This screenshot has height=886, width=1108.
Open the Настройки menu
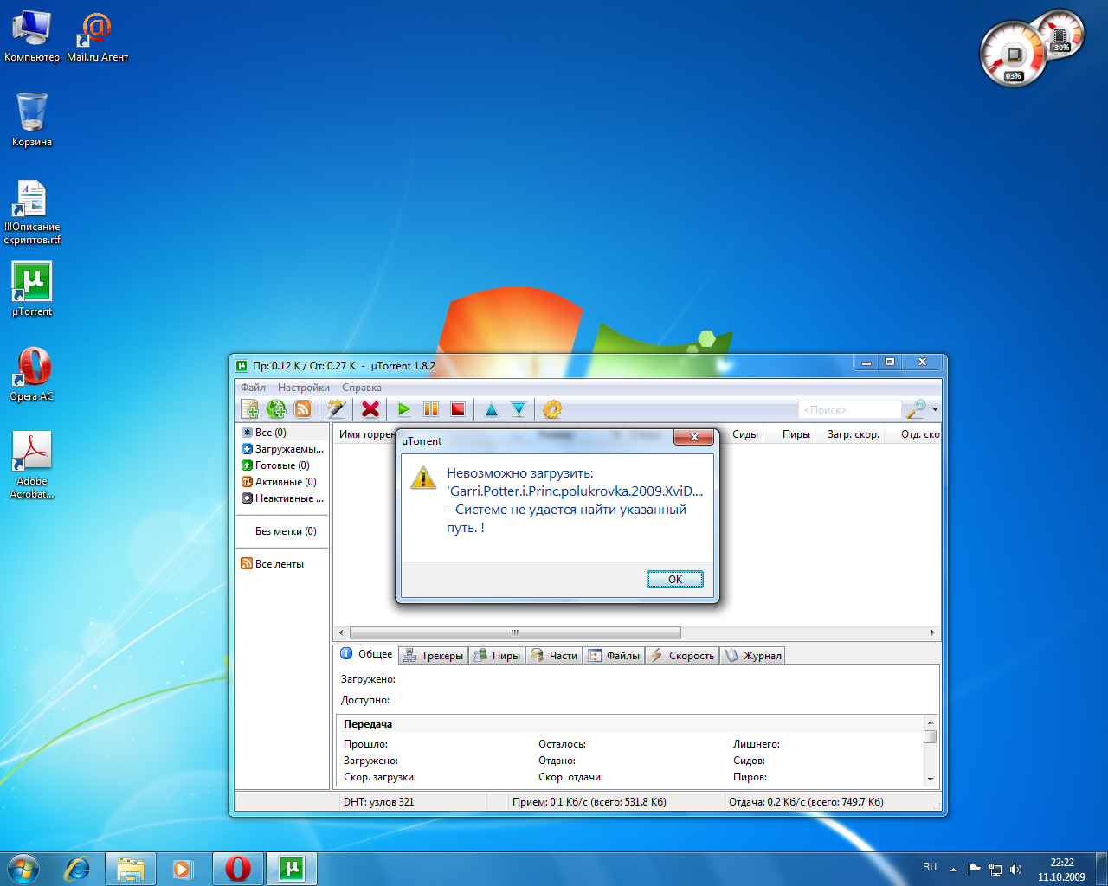tap(304, 388)
